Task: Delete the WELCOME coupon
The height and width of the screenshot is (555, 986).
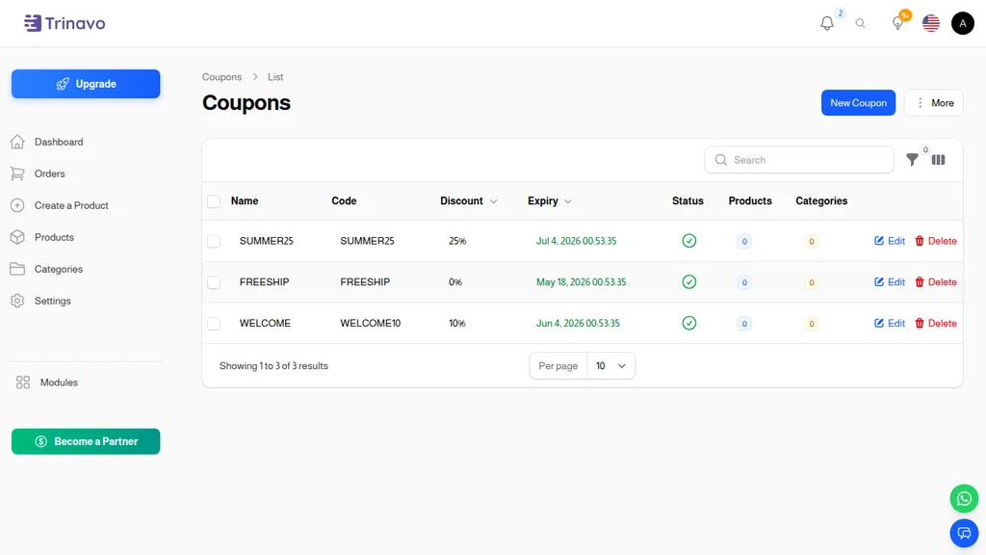Action: click(936, 324)
